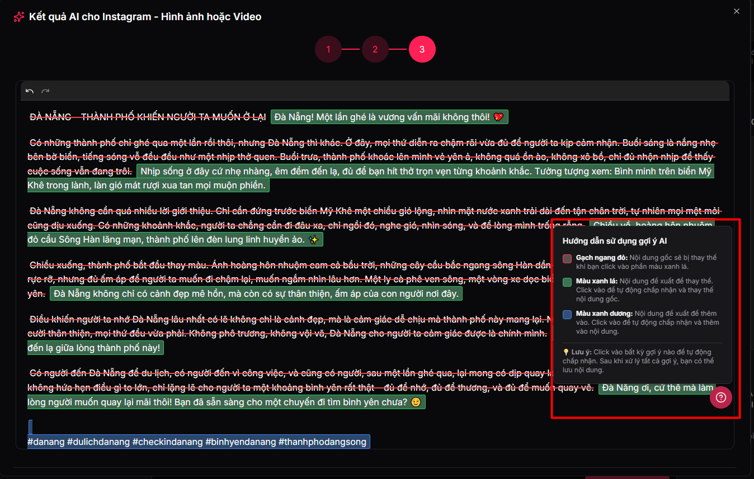
Task: Select the active step 3 circle
Action: (422, 49)
